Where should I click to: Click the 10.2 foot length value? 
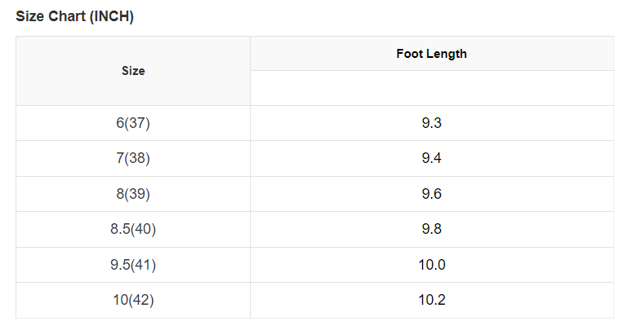pyautogui.click(x=431, y=300)
